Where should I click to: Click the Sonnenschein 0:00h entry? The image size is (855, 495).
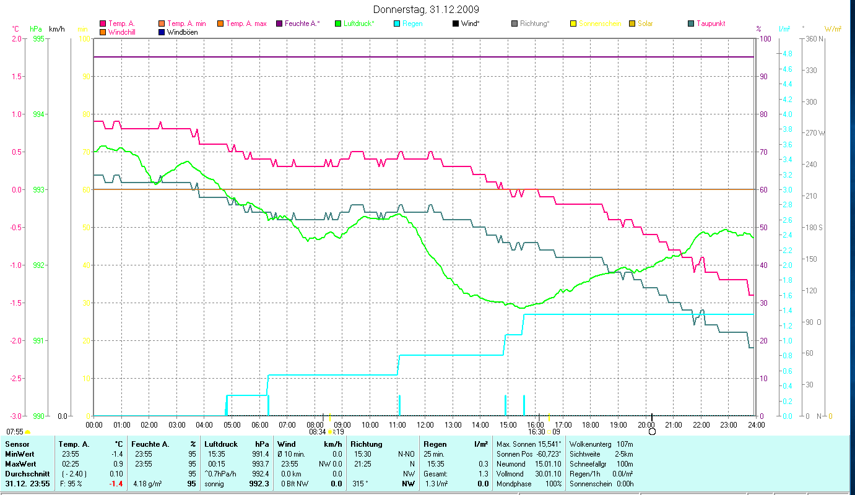601,484
